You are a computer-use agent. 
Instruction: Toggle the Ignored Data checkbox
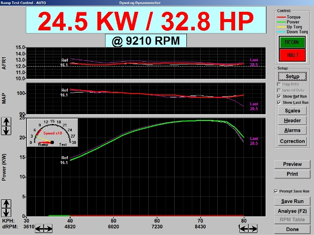[279, 90]
